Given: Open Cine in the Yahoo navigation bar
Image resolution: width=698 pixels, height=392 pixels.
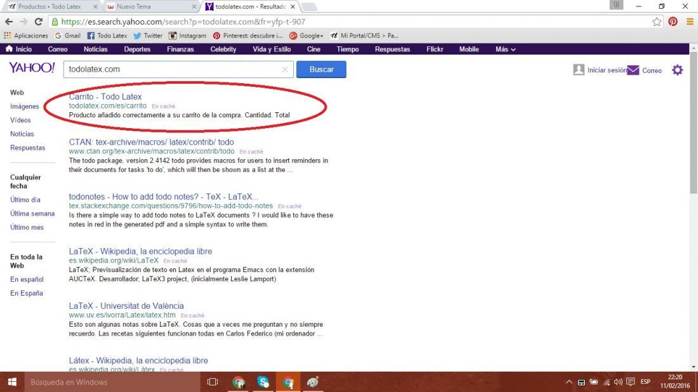Looking at the screenshot, I should click(313, 49).
